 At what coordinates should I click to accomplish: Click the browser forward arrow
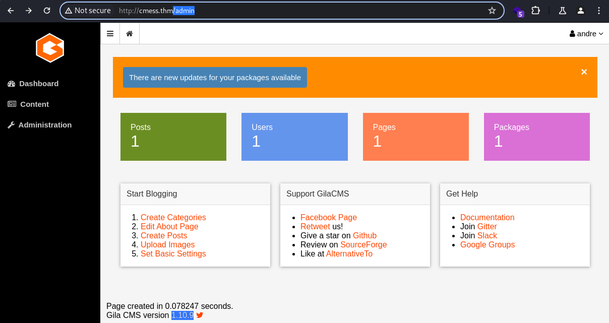(29, 11)
